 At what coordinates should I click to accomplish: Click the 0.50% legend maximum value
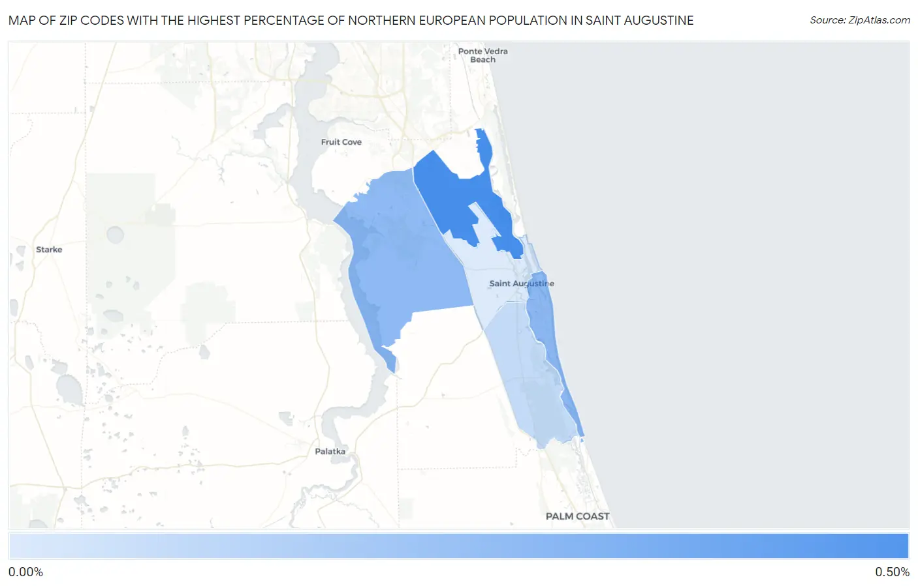[x=892, y=572]
